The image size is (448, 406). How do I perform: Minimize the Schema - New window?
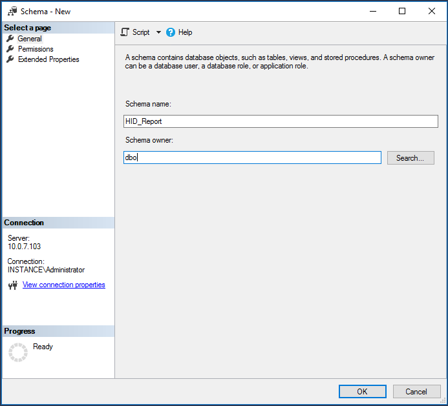[373, 11]
